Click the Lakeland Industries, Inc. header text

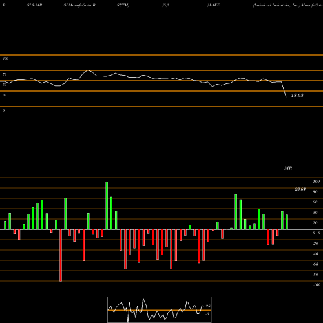276,5
